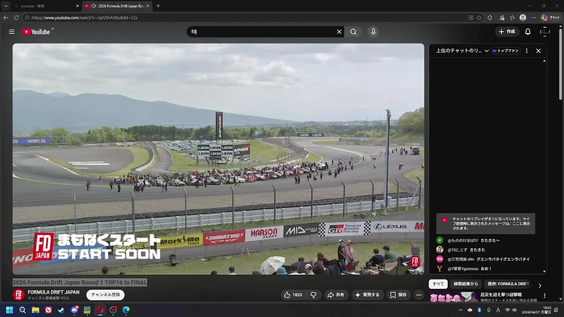Open Steam from the taskbar
The height and width of the screenshot is (317, 564).
[61, 310]
